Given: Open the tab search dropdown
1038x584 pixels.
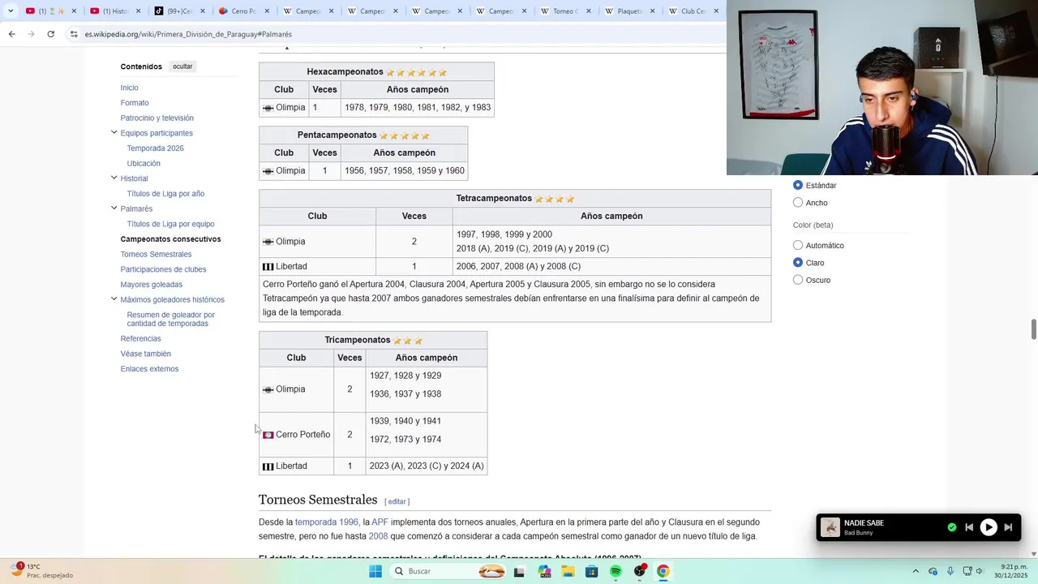Looking at the screenshot, I should click(11, 11).
